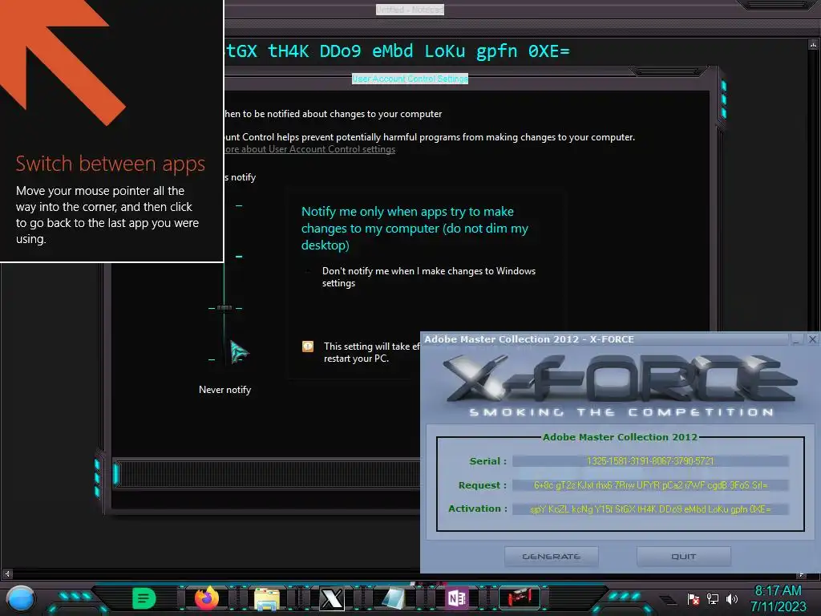Open the Start orb on the taskbar

pyautogui.click(x=21, y=598)
